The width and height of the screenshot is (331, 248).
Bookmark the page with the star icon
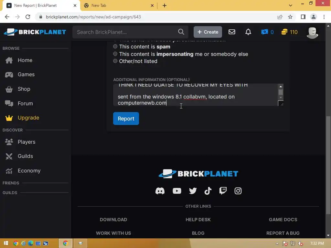(x=290, y=17)
